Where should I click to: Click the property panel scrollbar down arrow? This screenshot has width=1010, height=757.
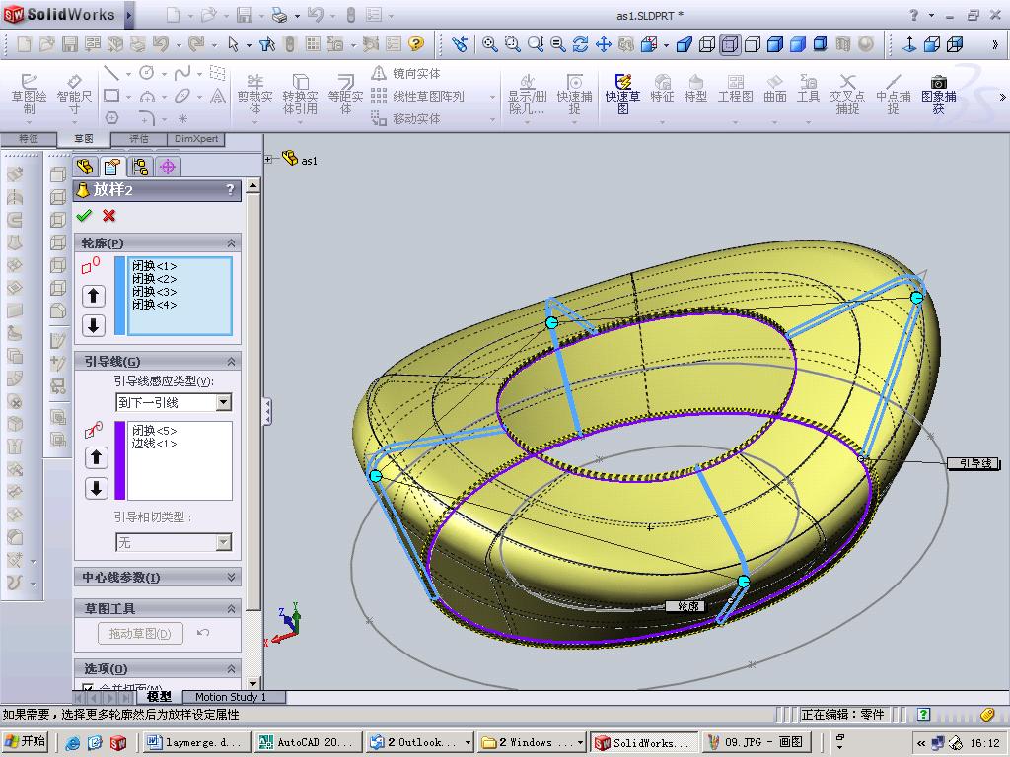point(253,683)
